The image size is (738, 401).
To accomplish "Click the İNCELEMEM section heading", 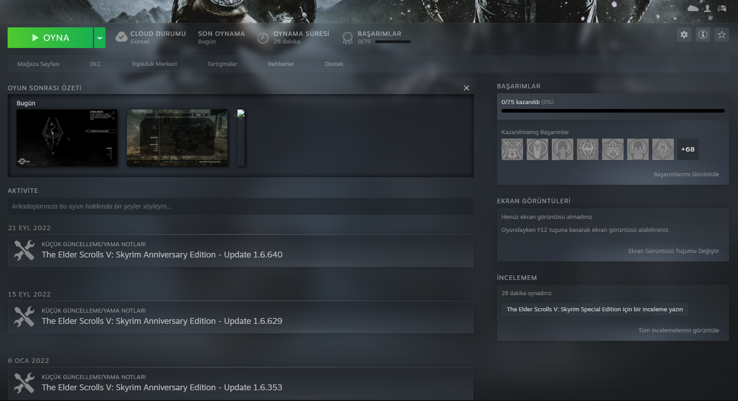I will point(517,278).
